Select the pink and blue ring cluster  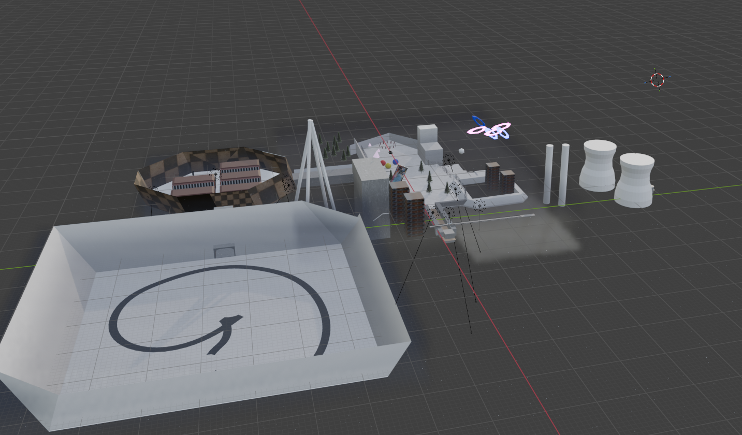[490, 128]
